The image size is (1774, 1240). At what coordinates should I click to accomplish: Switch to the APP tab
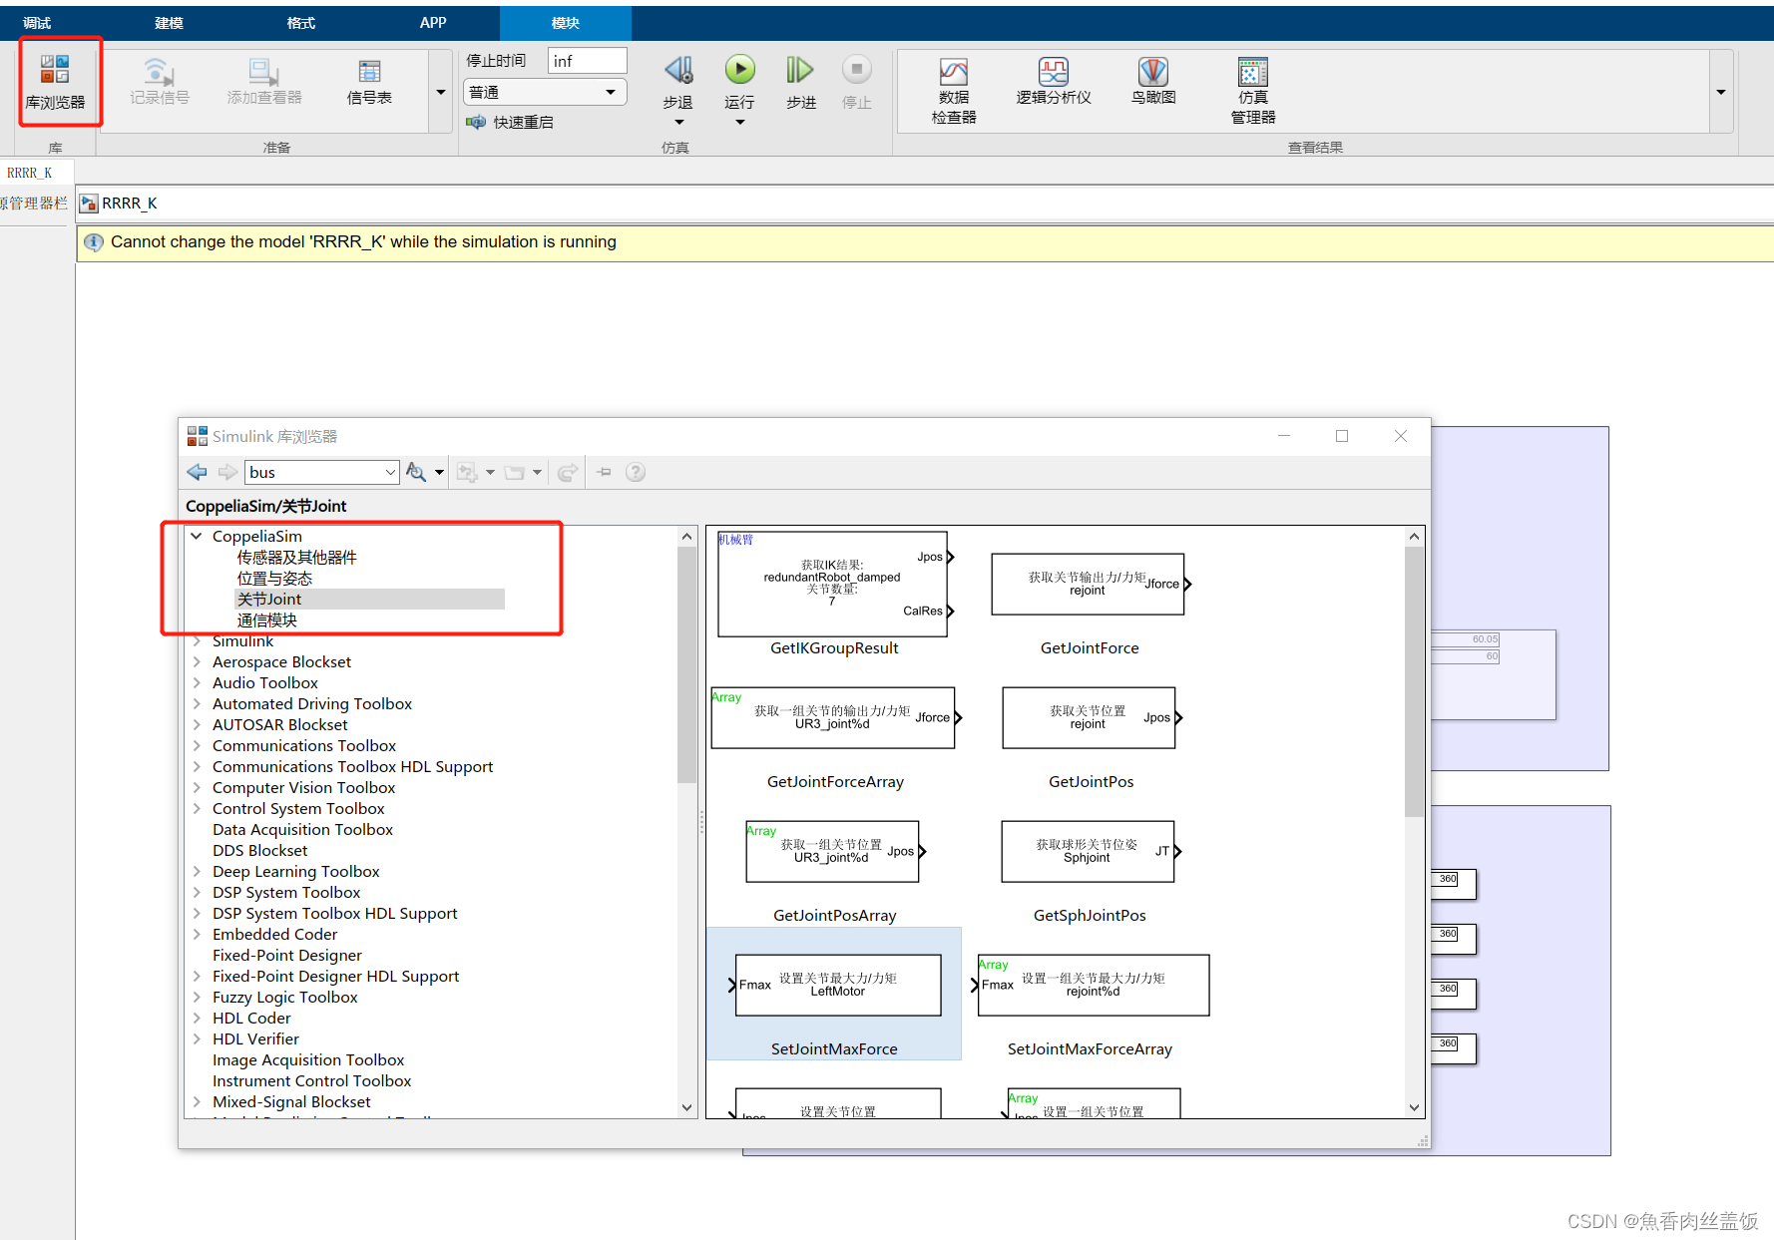pyautogui.click(x=433, y=23)
